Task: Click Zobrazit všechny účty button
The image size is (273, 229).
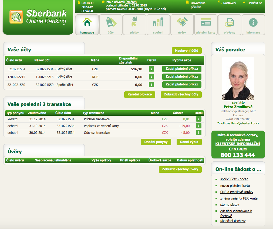Action: (181, 94)
